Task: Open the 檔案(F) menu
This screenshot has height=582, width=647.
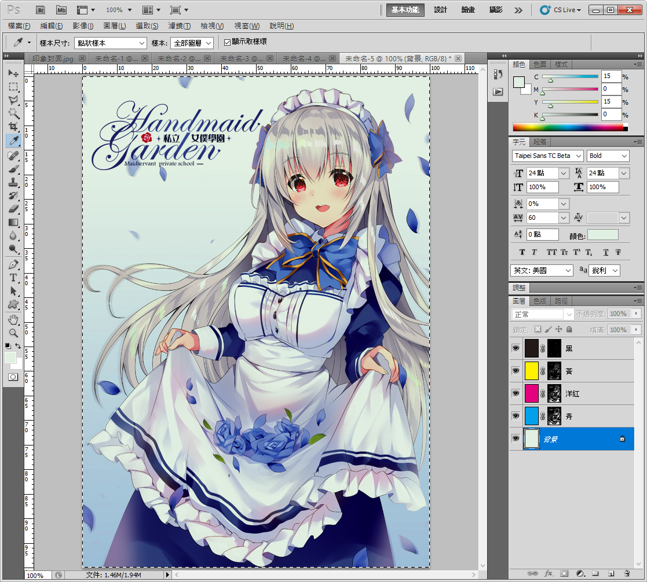Action: coord(19,26)
